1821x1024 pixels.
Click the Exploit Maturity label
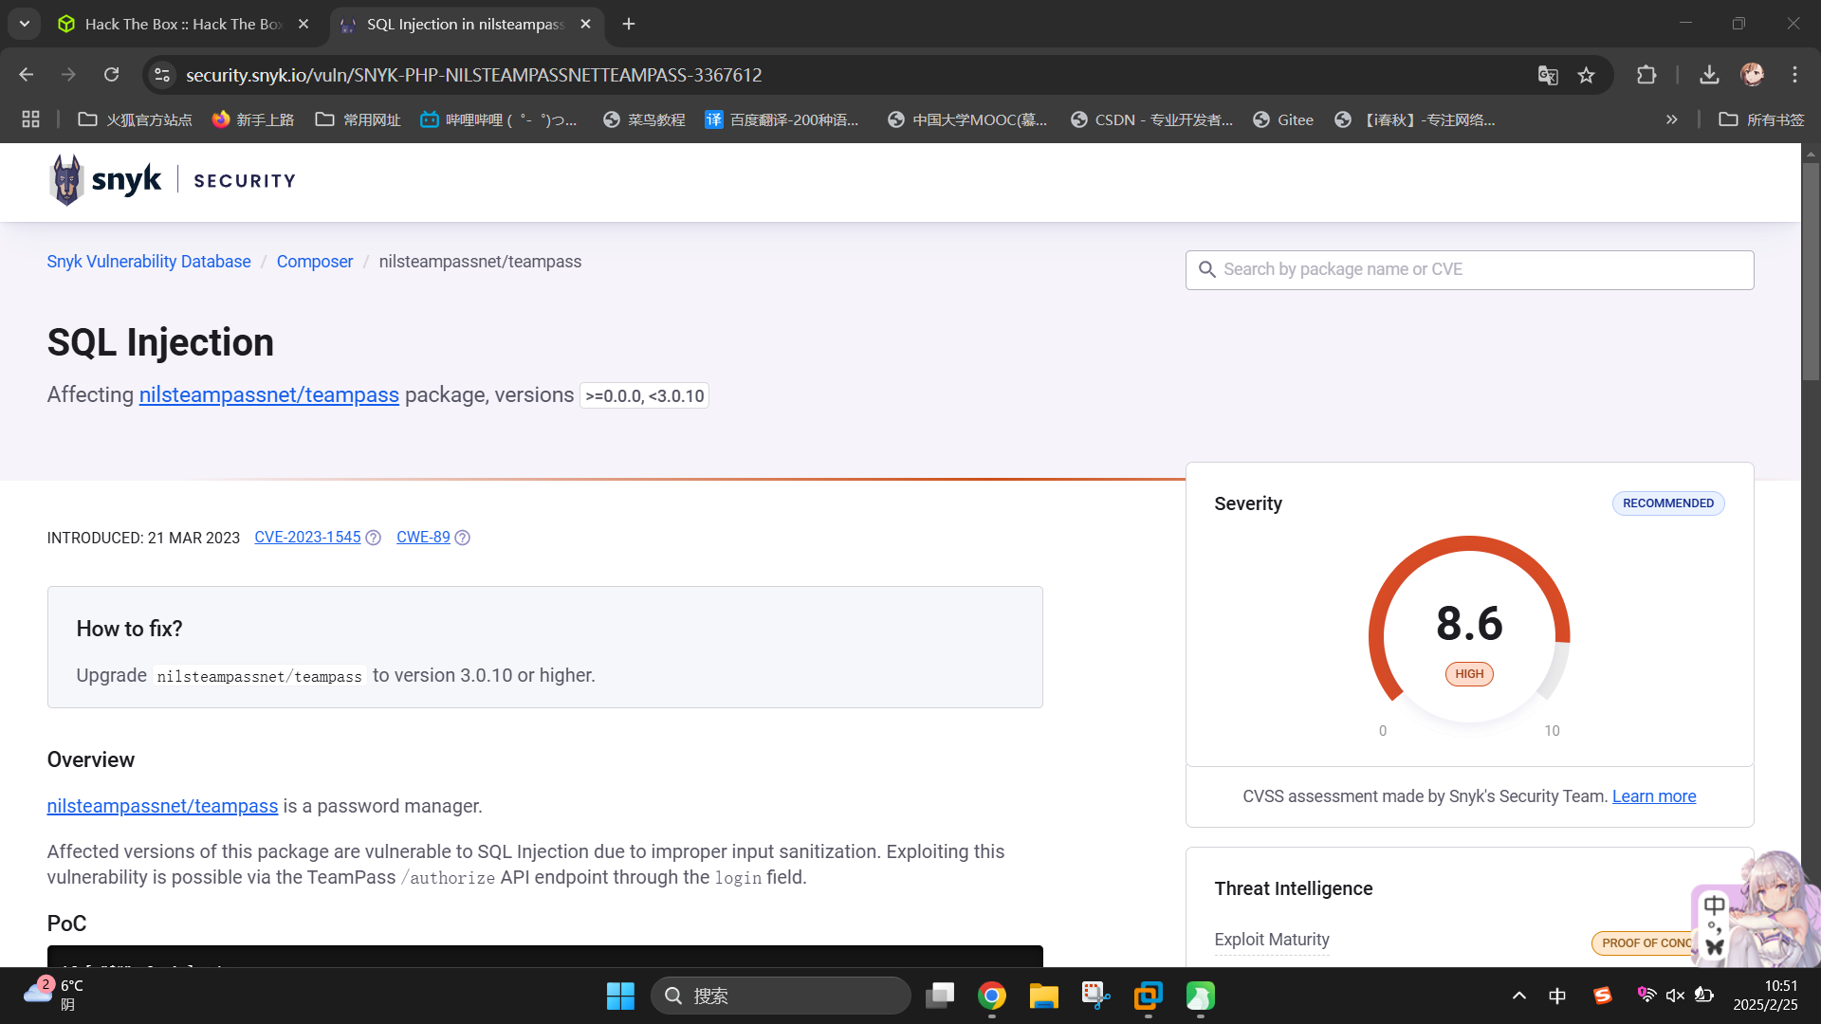[1272, 940]
